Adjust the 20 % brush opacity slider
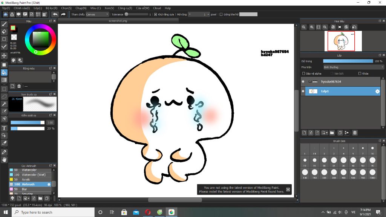This screenshot has width=386, height=217. 27,128
